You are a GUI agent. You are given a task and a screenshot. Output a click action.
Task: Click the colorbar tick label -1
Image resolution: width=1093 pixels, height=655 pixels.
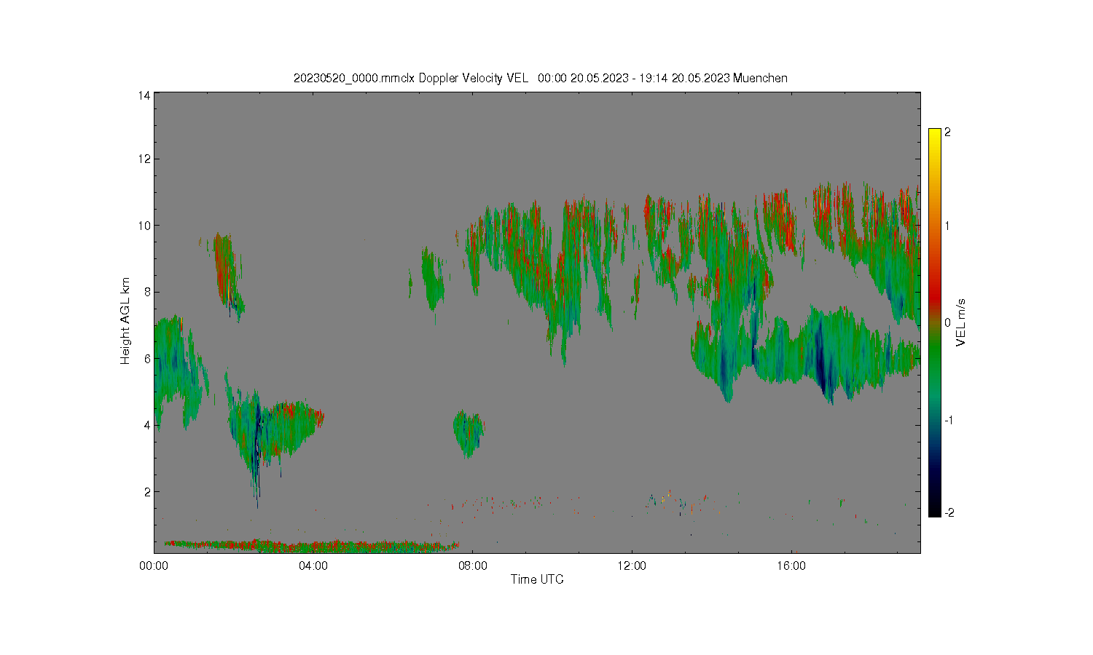[949, 421]
